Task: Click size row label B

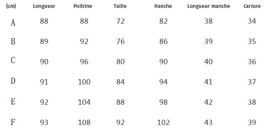Action: (x=13, y=41)
